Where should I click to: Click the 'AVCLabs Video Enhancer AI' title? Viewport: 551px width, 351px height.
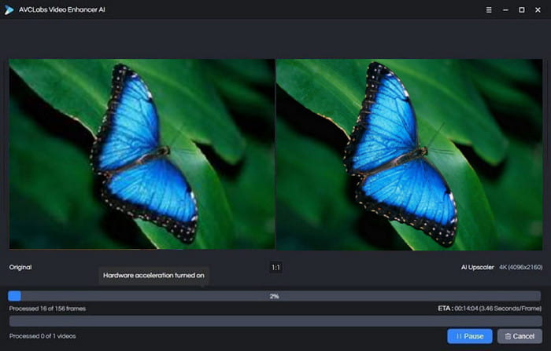62,10
